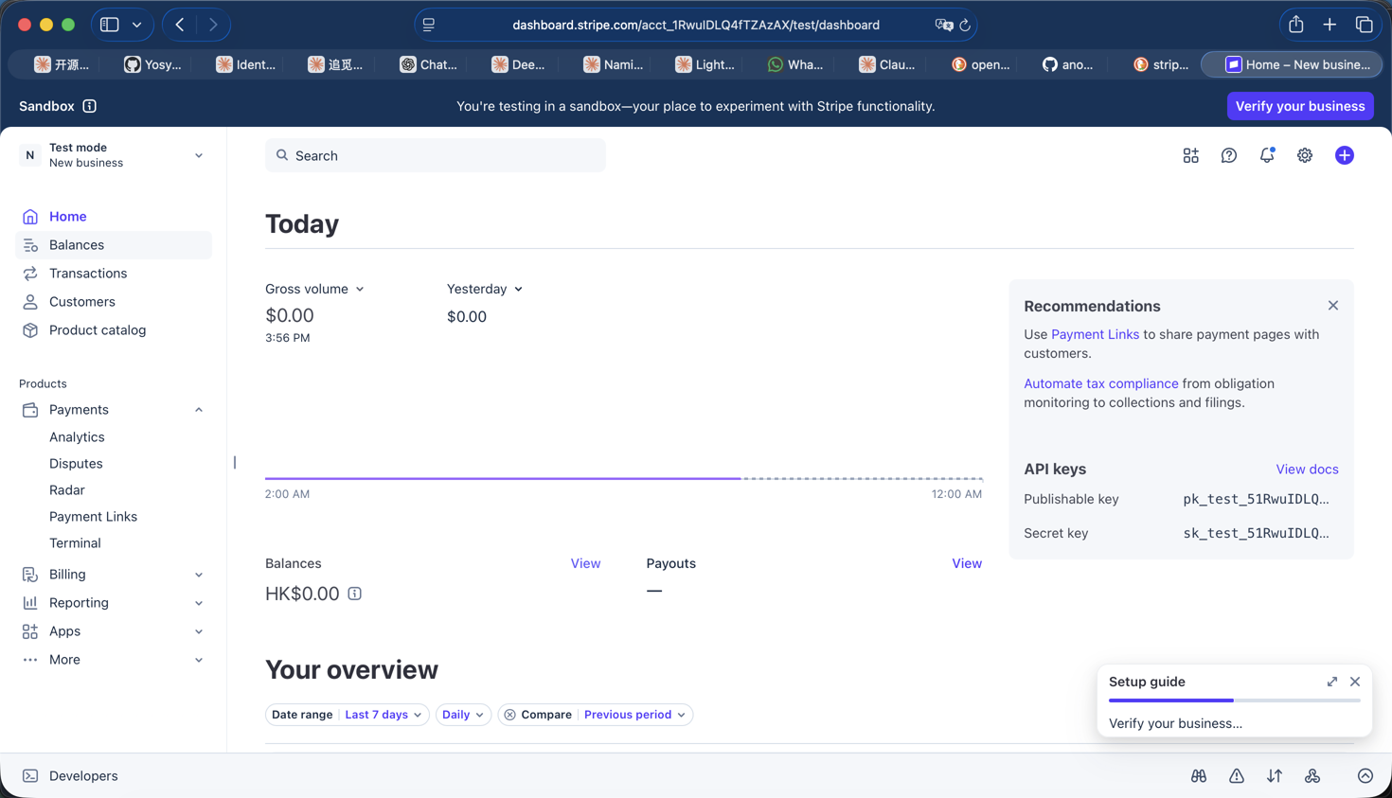The width and height of the screenshot is (1392, 798).
Task: Click the Safari share icon
Action: pos(1296,25)
